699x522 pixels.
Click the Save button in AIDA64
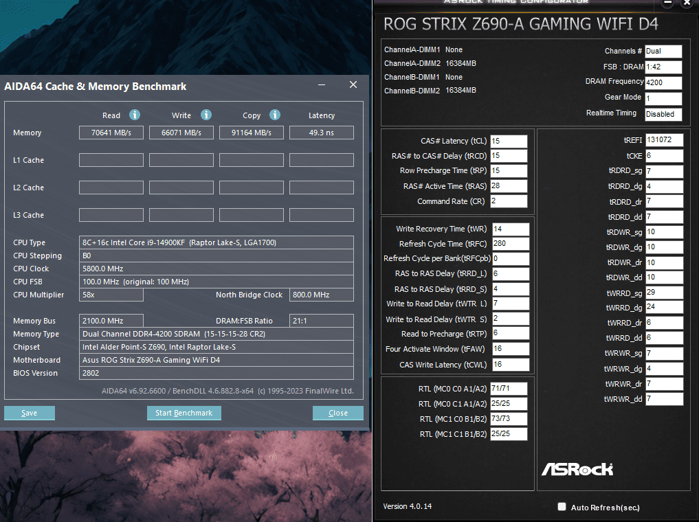(x=30, y=413)
